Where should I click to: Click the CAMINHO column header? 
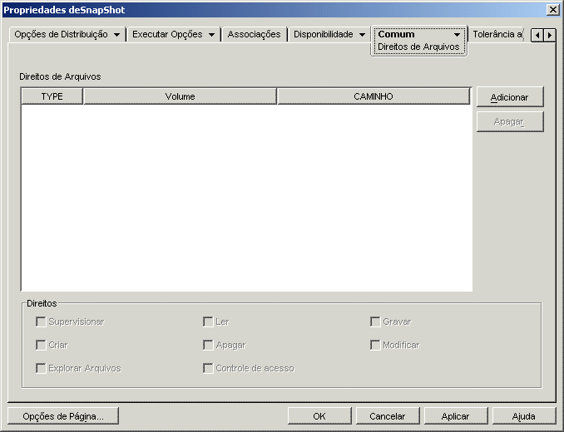click(374, 96)
